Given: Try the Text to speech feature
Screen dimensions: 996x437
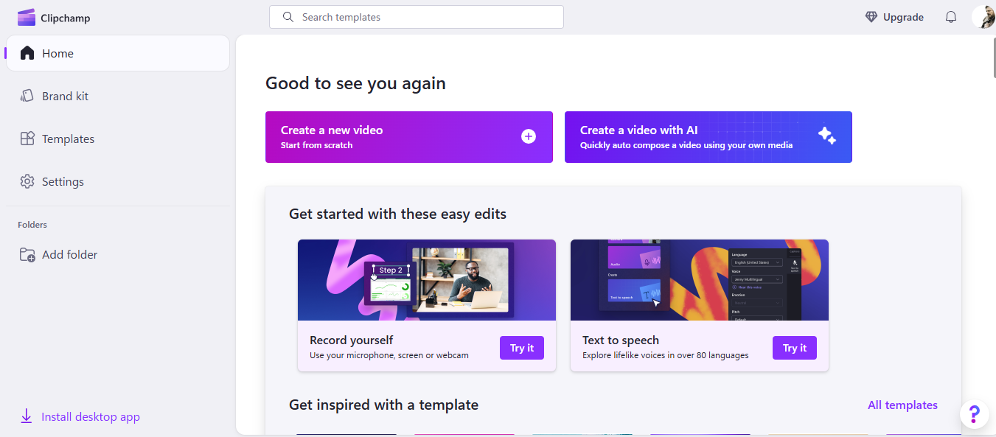Looking at the screenshot, I should point(794,347).
